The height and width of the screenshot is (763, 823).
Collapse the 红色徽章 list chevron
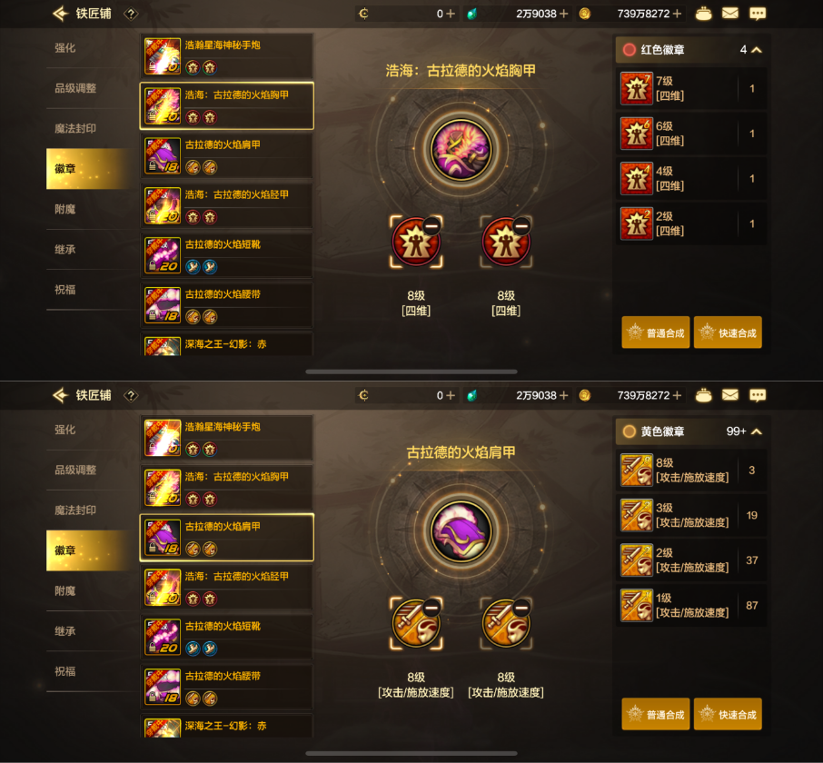(757, 50)
